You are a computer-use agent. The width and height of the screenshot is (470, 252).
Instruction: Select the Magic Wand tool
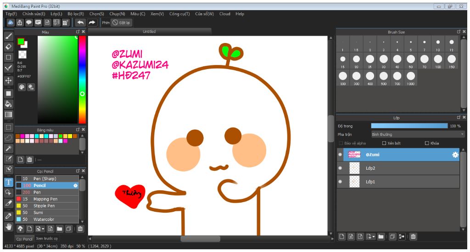click(9, 148)
